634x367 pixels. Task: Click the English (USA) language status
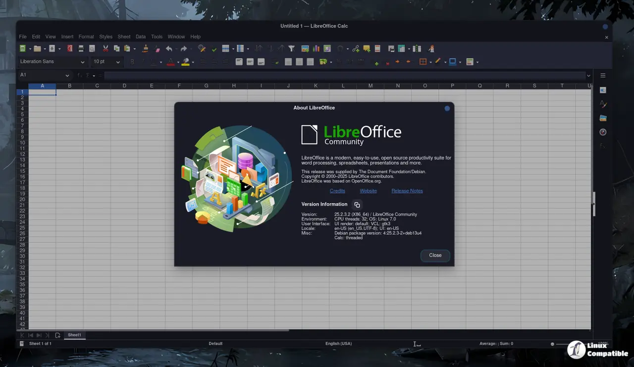pos(338,344)
